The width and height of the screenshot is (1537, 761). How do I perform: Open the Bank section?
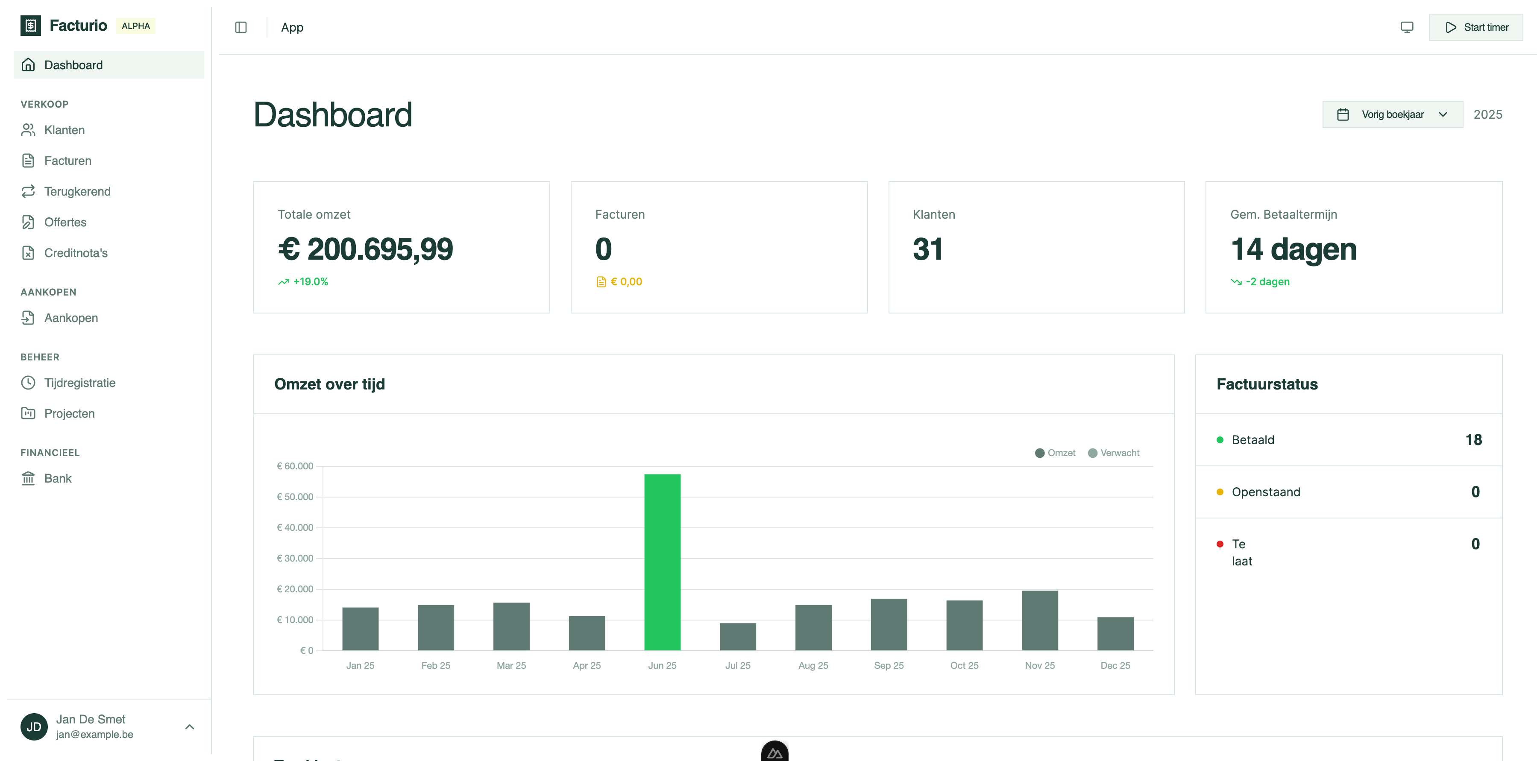[x=109, y=478]
